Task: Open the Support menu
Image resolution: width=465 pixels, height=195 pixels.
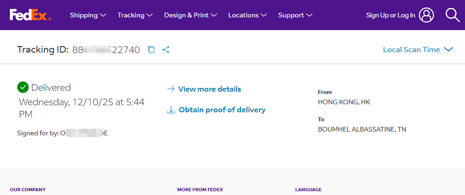Action: (x=295, y=15)
